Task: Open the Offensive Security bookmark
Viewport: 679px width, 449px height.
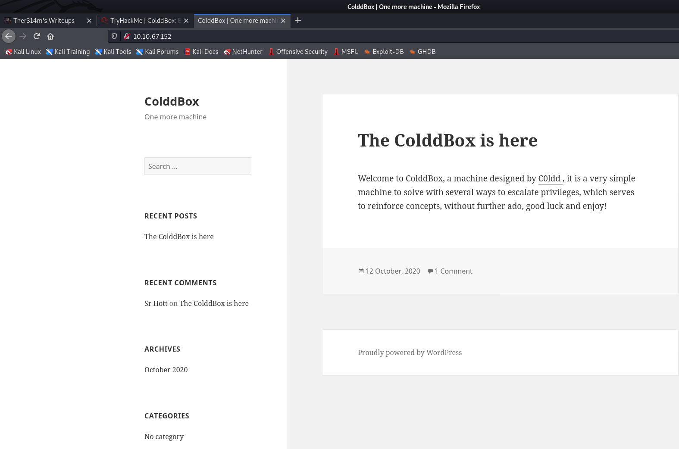Action: click(298, 52)
